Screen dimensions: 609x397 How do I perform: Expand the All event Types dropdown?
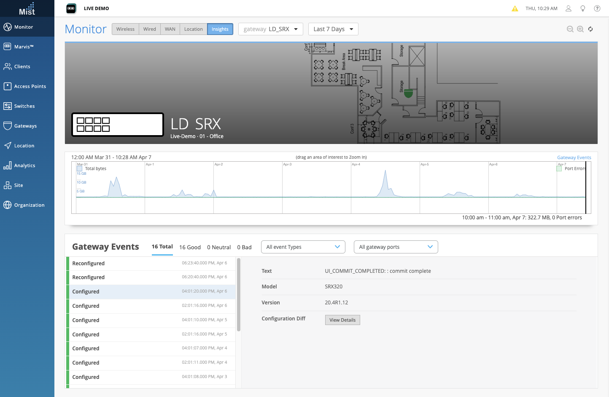pos(303,247)
